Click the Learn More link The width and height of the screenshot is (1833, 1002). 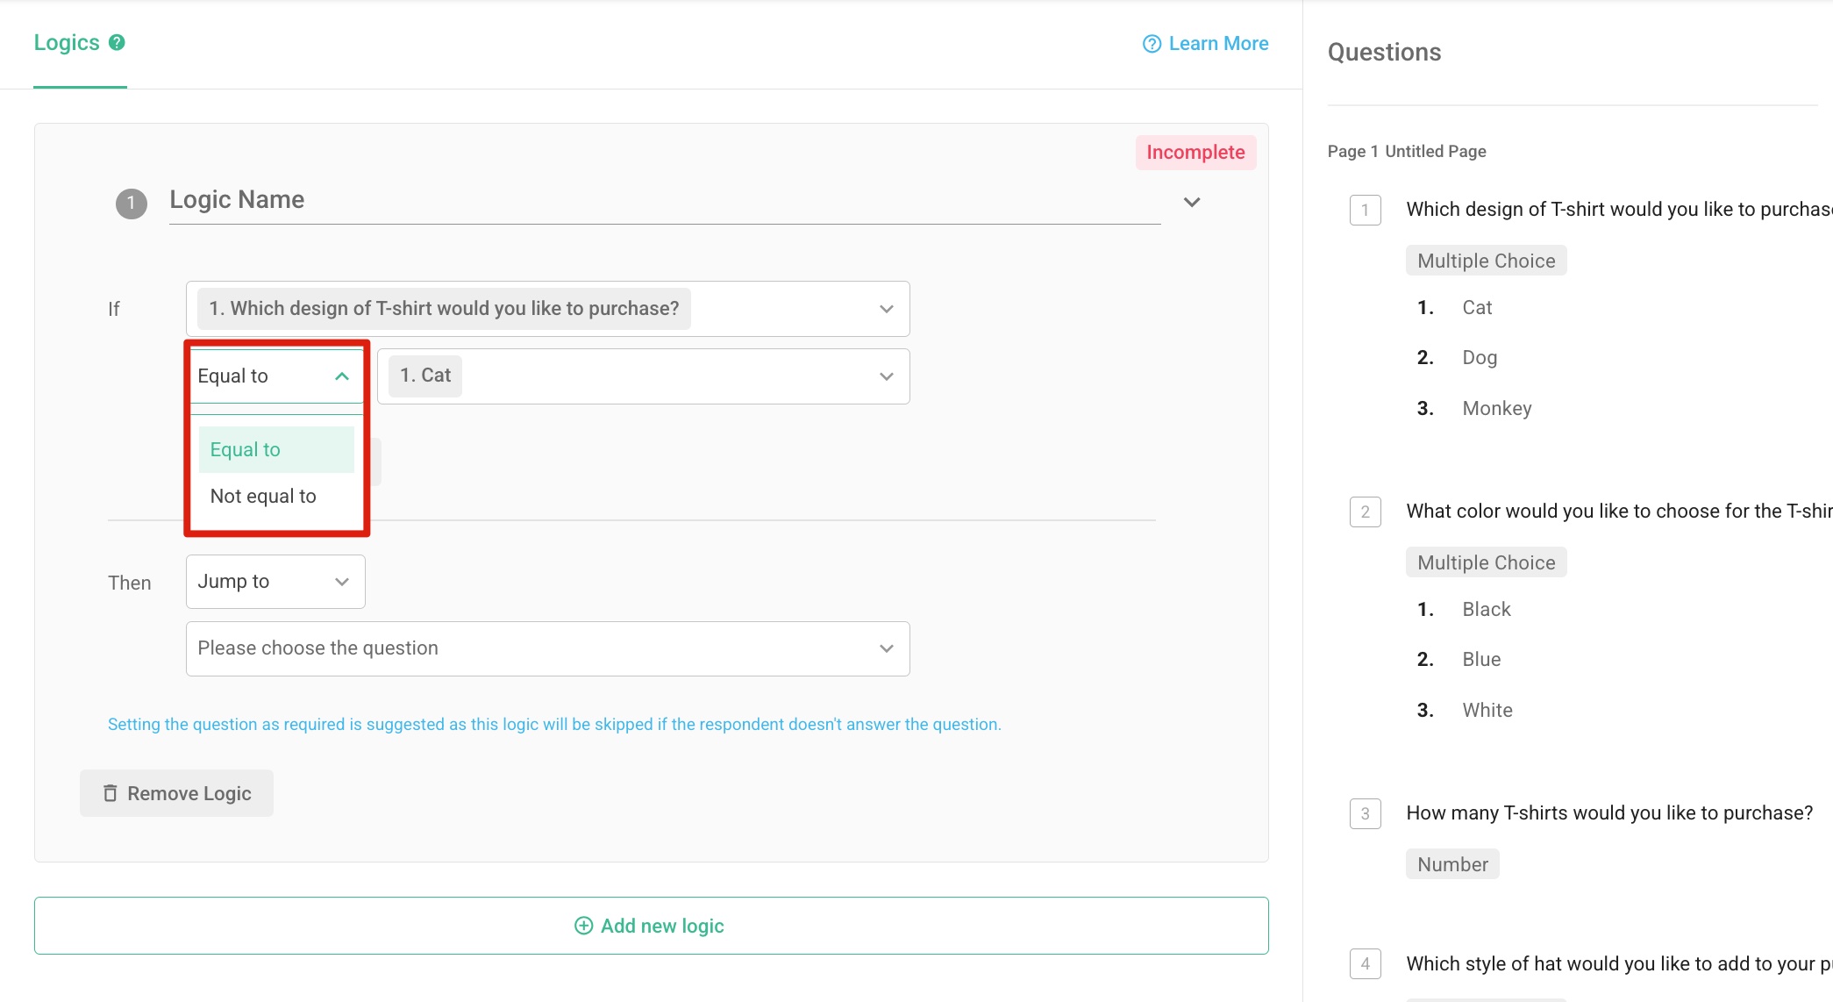click(x=1217, y=43)
